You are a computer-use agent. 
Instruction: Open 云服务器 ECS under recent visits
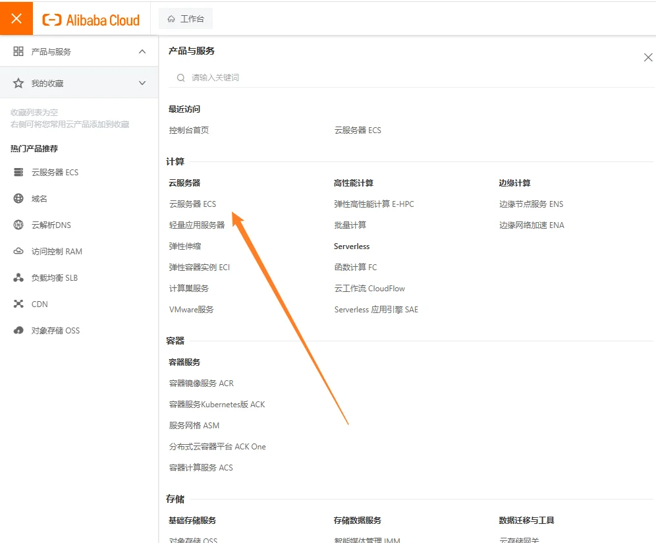click(358, 130)
